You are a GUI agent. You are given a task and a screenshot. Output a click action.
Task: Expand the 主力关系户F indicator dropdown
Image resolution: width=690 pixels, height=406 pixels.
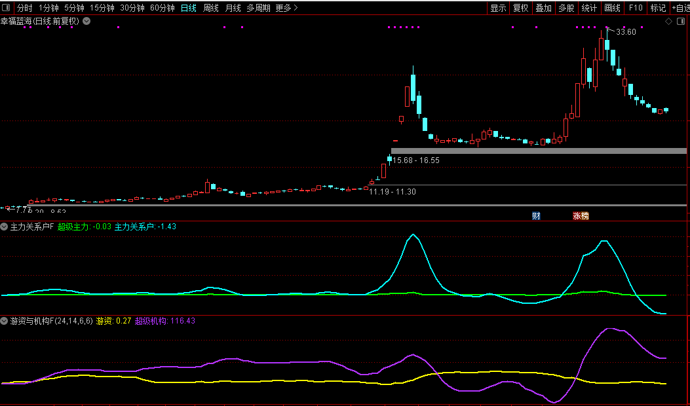pos(5,227)
